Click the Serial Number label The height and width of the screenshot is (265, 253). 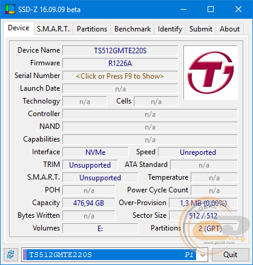[38, 76]
